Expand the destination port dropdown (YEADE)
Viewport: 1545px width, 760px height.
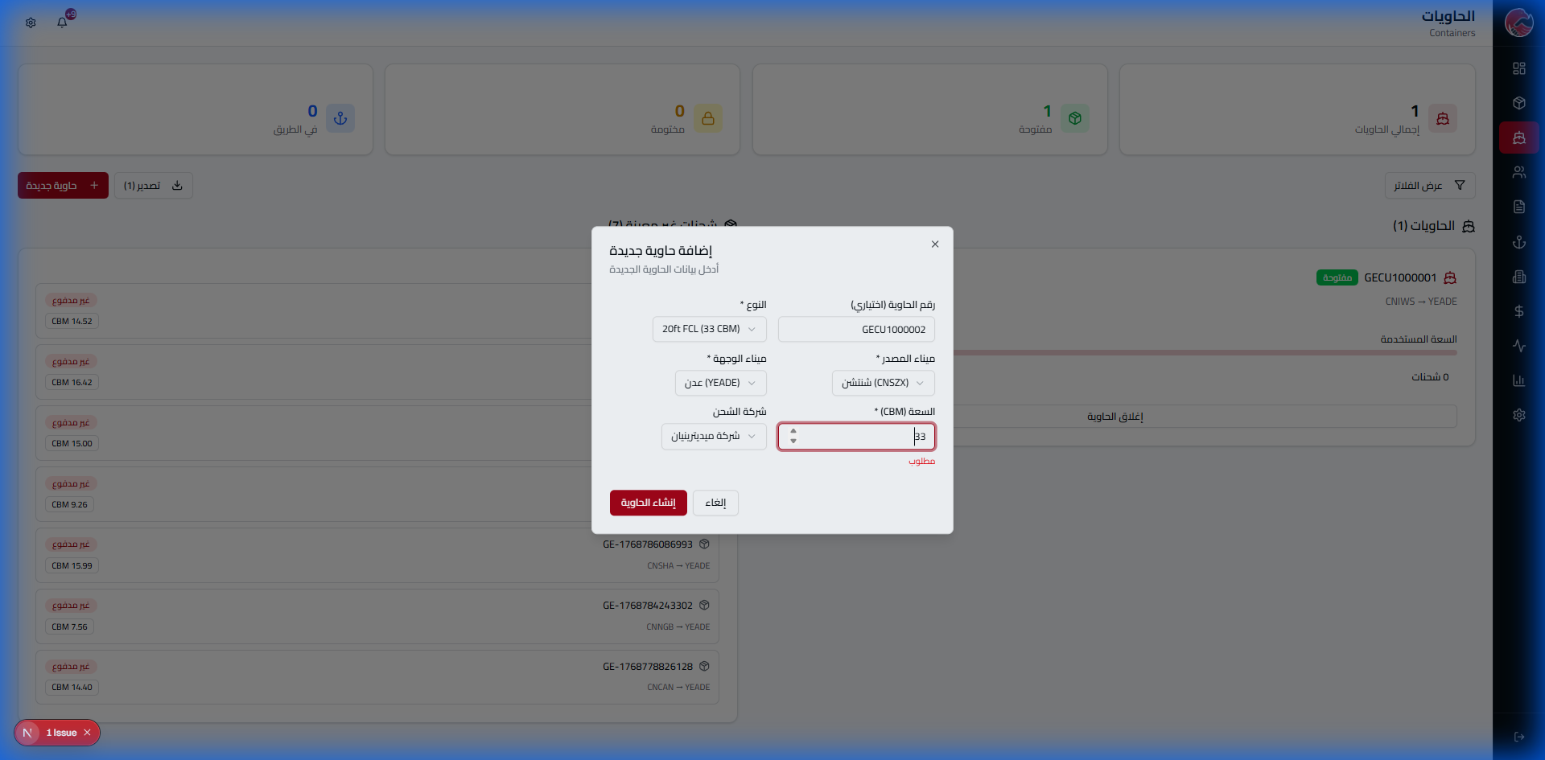(720, 383)
